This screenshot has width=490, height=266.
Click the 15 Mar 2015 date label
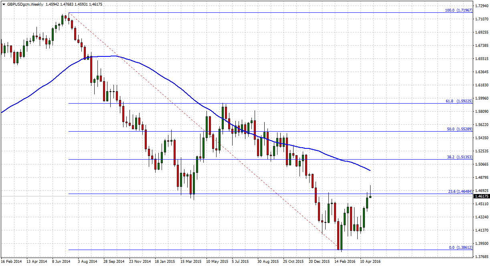(x=191, y=261)
